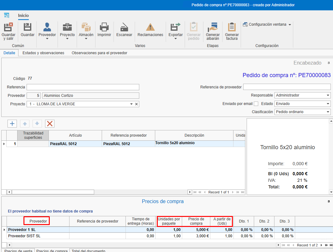Click the Referencia input field
Image resolution: width=333 pixels, height=252 pixels.
(83, 87)
